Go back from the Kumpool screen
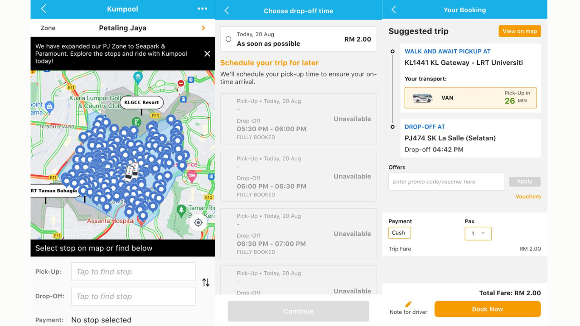Image resolution: width=580 pixels, height=326 pixels. point(44,9)
